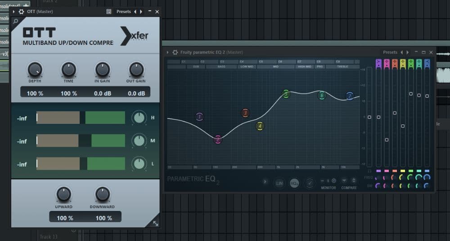
Task: Select EQ band 5 node on graph
Action: 286,94
